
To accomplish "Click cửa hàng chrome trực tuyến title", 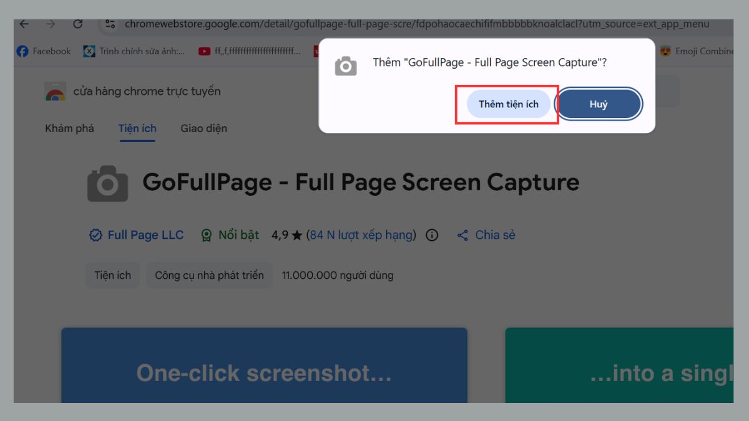I will tap(147, 91).
